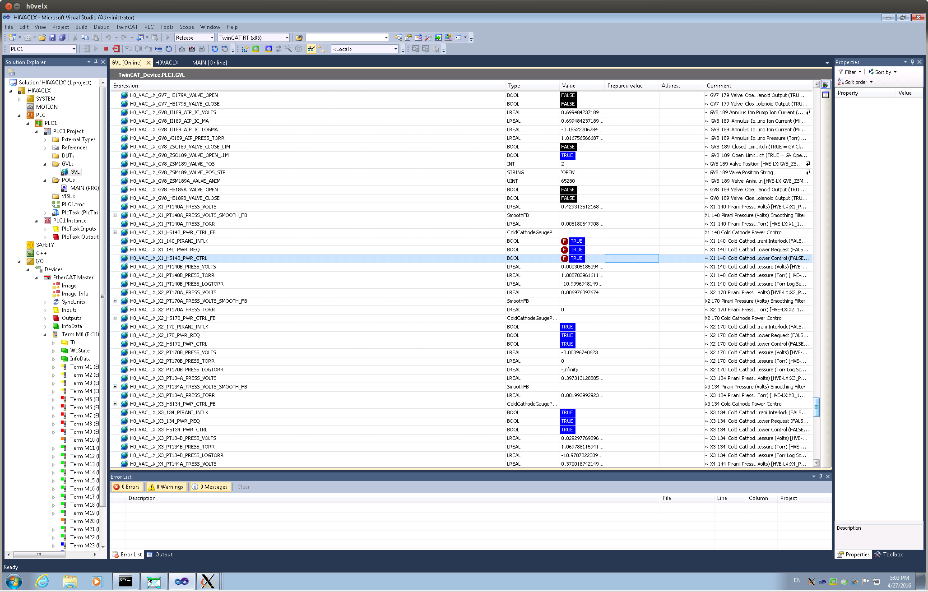
Task: Click the Open File toolbar icon
Action: pyautogui.click(x=42, y=37)
